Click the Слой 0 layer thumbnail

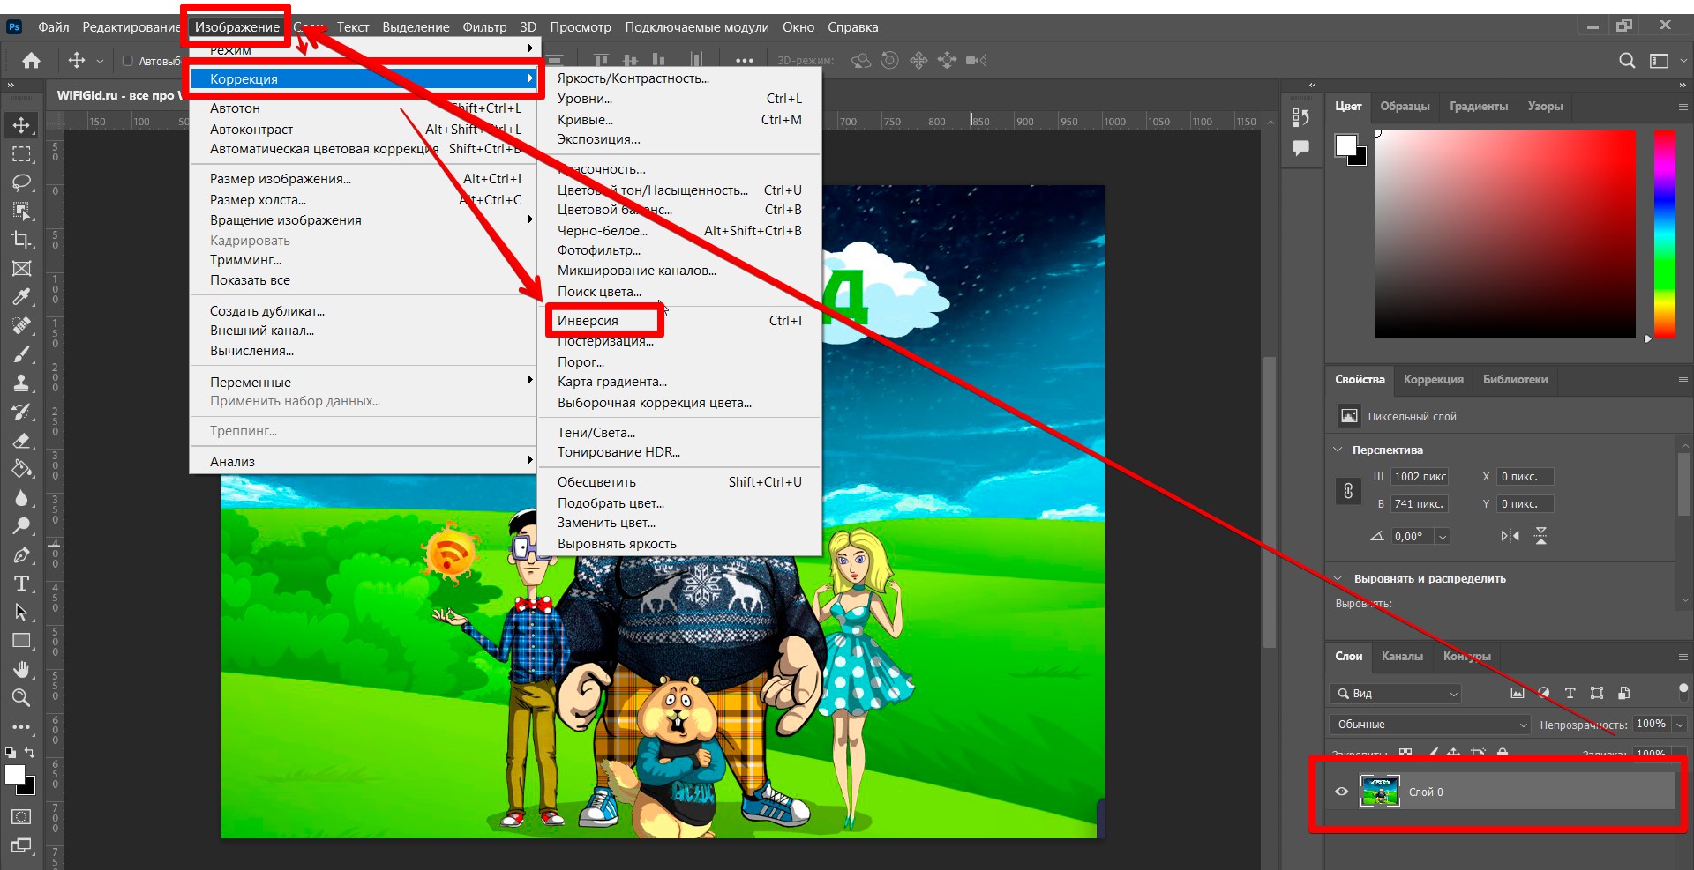pos(1379,792)
